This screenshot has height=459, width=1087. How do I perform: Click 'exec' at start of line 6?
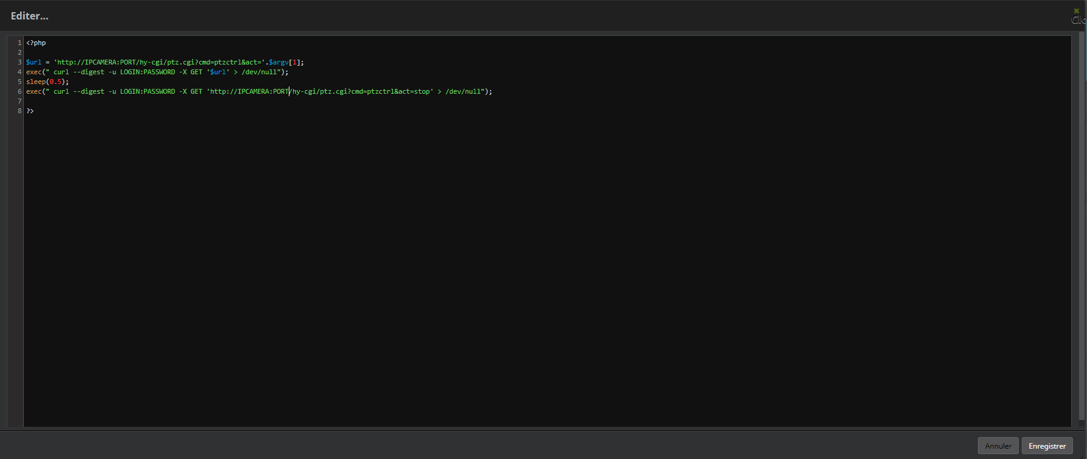34,91
